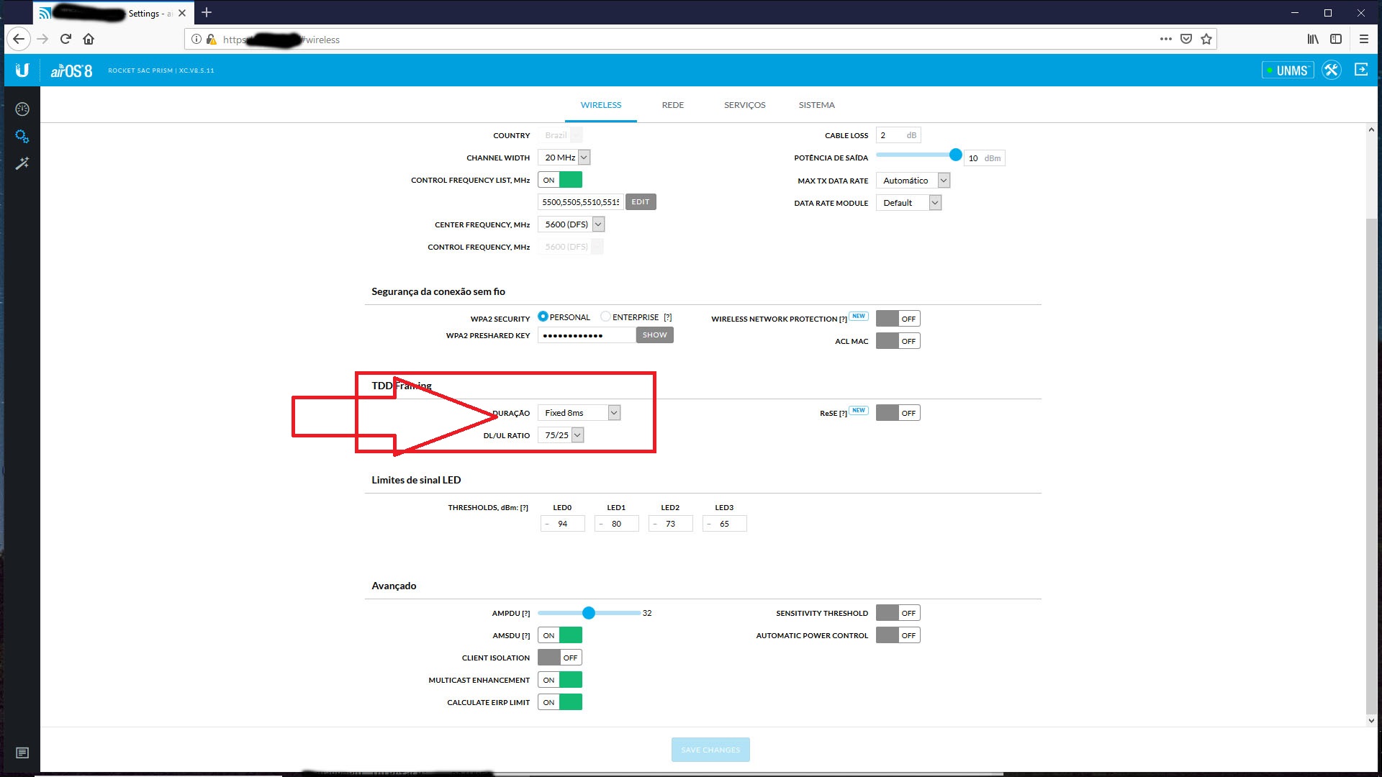Viewport: 1382px width, 777px height.
Task: Open the tools wrench icon in header
Action: pyautogui.click(x=1331, y=71)
